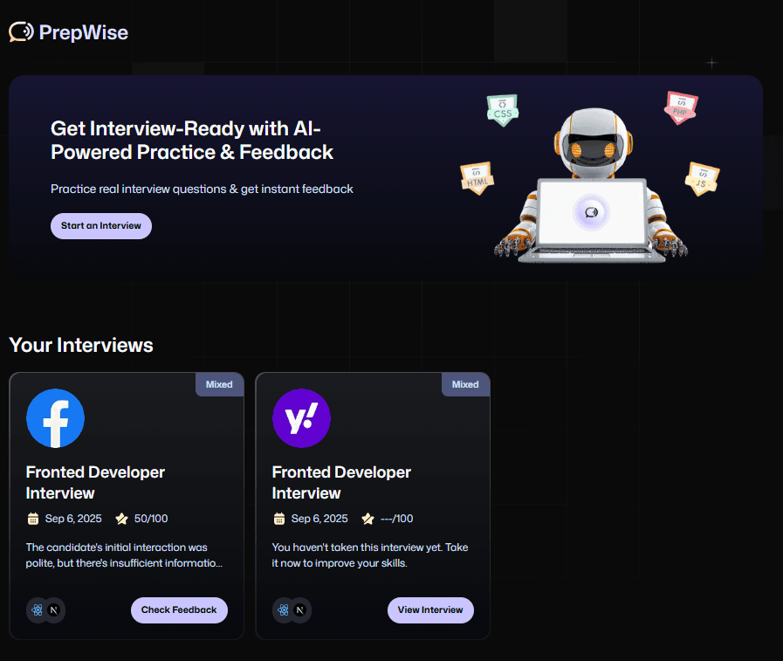Select the Facebook company logo
The image size is (783, 661).
point(55,418)
